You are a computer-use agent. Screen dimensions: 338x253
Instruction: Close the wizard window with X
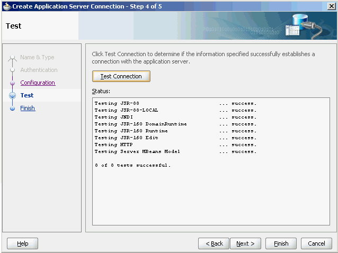click(331, 6)
